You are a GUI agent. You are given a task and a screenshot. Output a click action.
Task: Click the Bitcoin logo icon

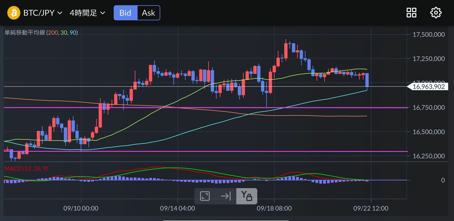[x=14, y=13]
